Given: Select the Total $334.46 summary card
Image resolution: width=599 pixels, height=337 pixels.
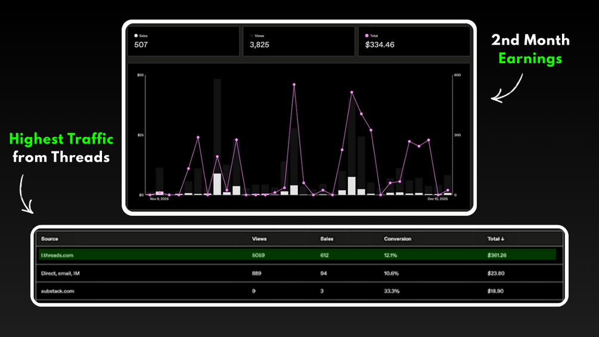Looking at the screenshot, I should tap(414, 41).
